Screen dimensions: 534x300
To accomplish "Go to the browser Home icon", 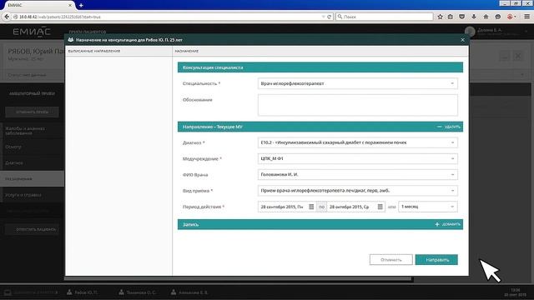I will (x=486, y=17).
